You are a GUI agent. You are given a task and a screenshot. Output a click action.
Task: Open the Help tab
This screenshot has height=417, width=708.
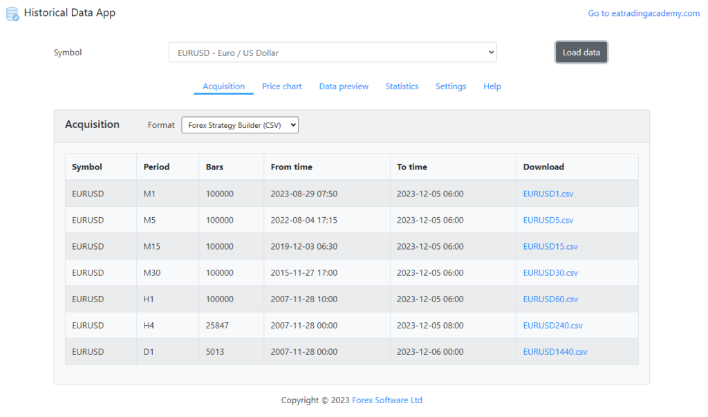[492, 86]
